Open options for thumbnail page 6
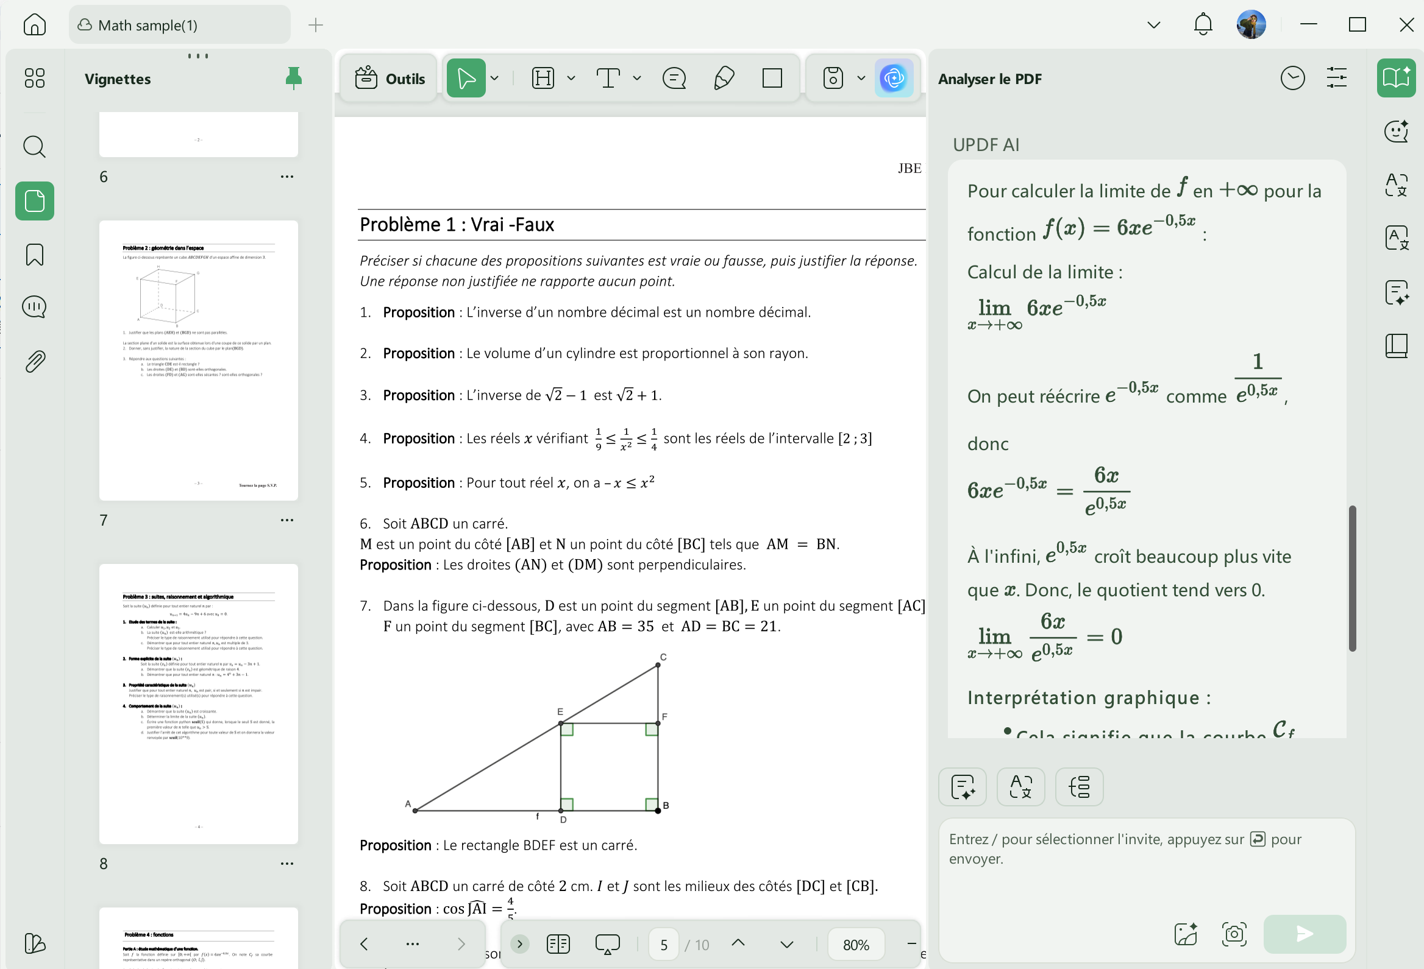The width and height of the screenshot is (1424, 969). 287,177
